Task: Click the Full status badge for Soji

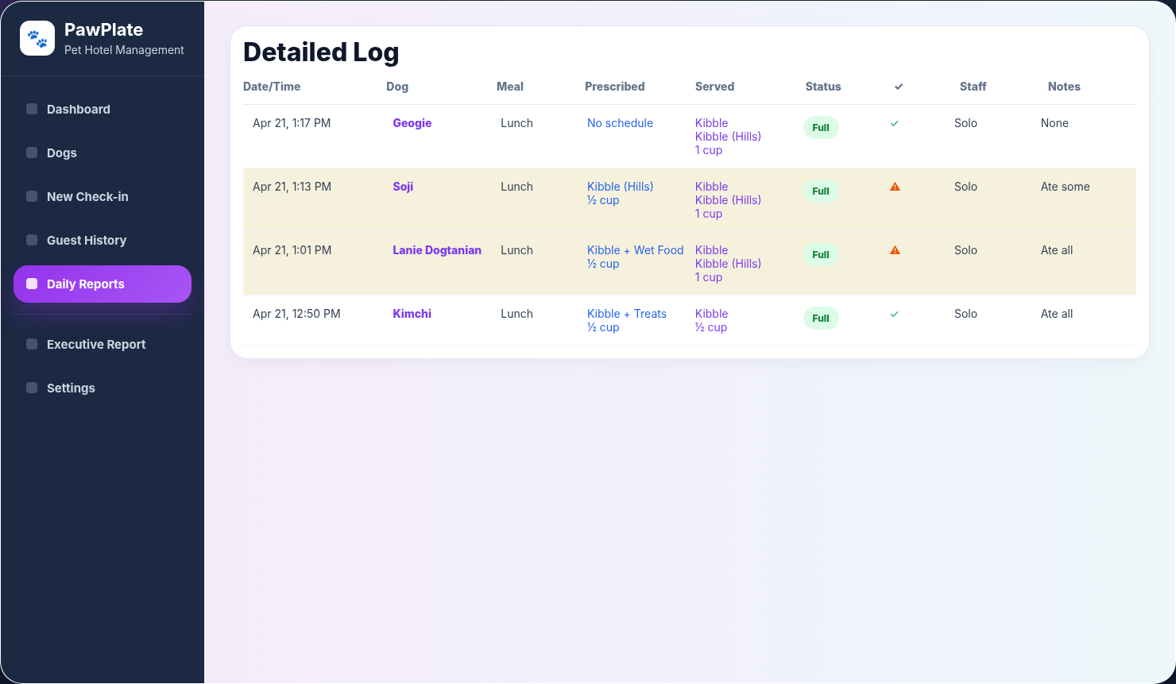Action: tap(821, 191)
